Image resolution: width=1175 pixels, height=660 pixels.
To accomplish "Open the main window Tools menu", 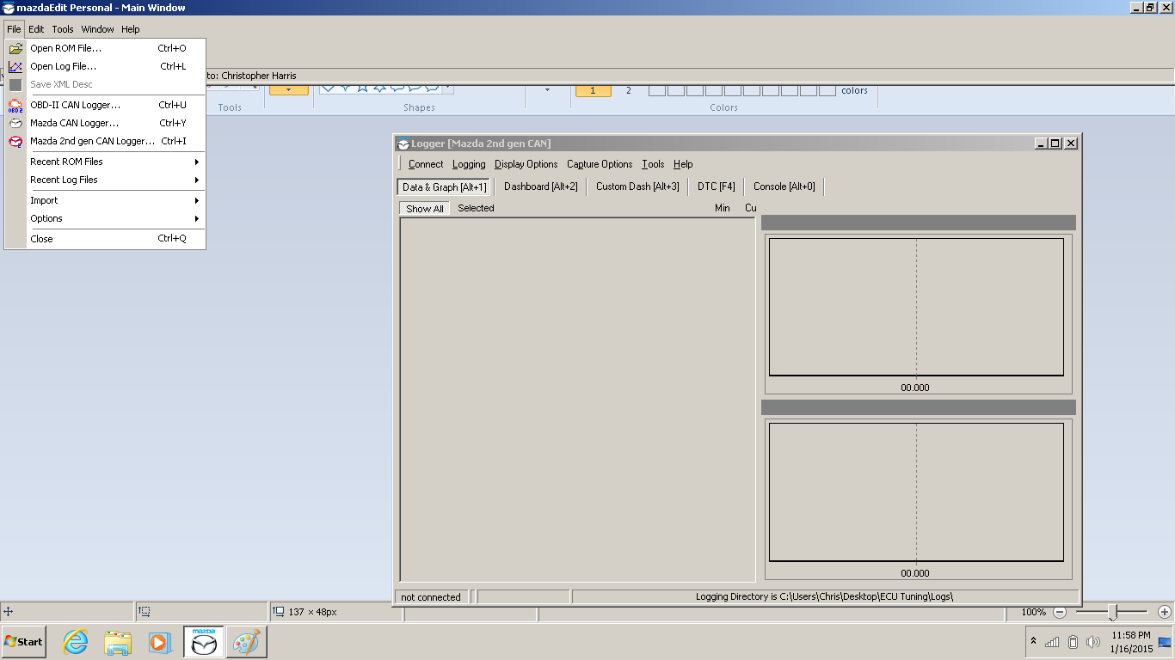I will click(63, 29).
